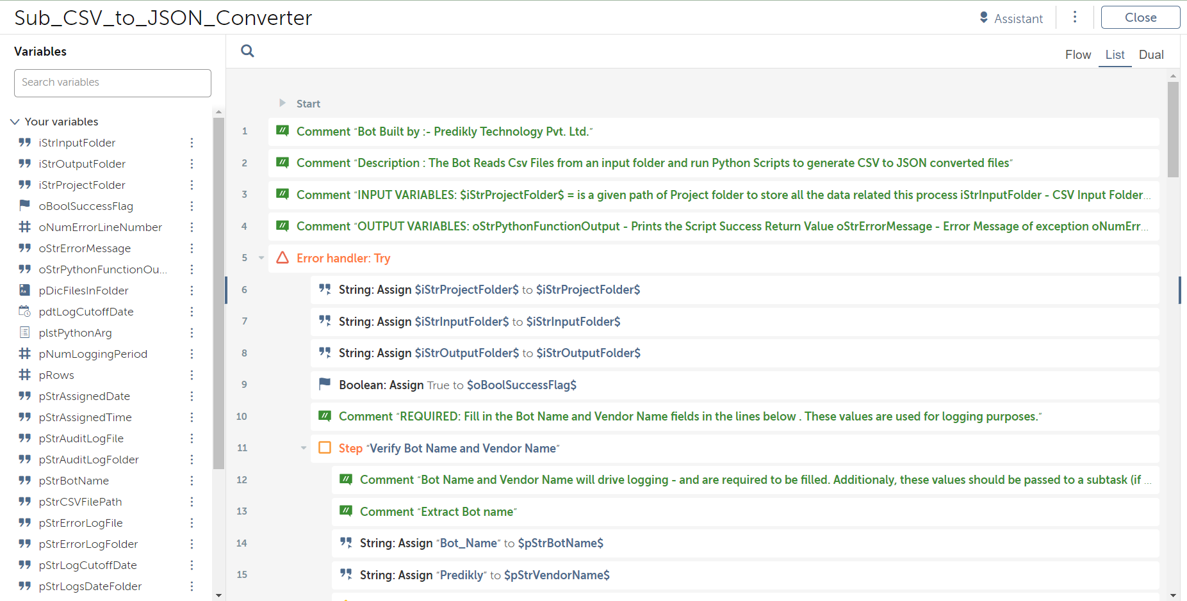1187x601 pixels.
Task: Collapse the Your variables section
Action: [15, 122]
